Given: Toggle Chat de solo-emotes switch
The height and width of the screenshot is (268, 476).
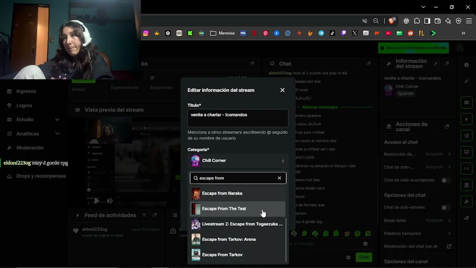Looking at the screenshot, I should pos(446,207).
